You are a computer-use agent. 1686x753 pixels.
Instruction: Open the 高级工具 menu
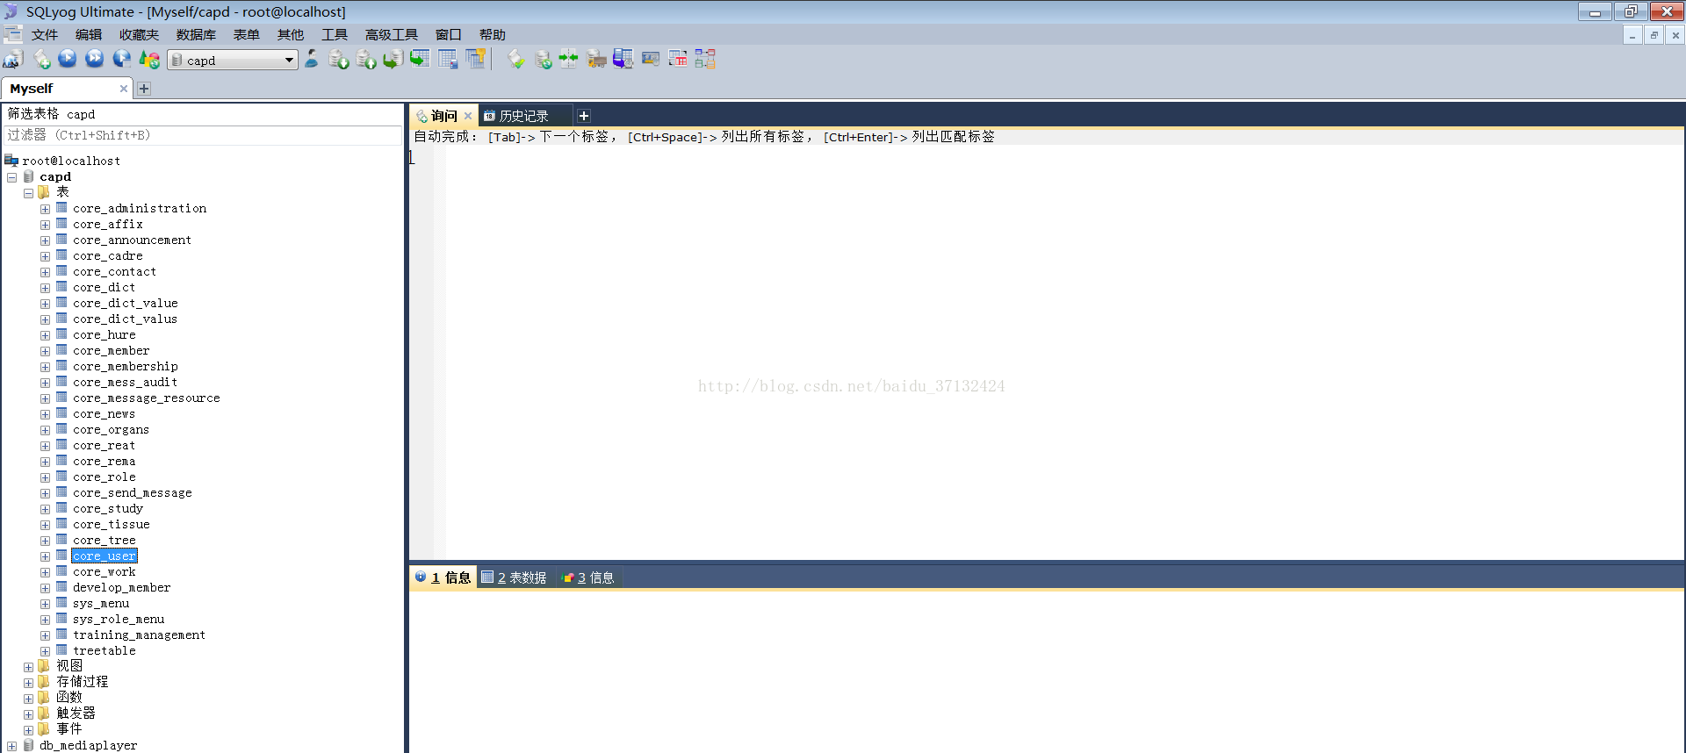click(x=392, y=35)
